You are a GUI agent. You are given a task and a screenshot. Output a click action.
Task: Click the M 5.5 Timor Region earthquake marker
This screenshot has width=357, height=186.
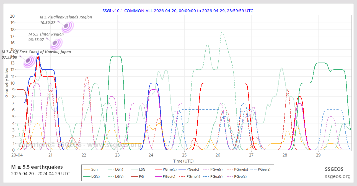point(56,43)
